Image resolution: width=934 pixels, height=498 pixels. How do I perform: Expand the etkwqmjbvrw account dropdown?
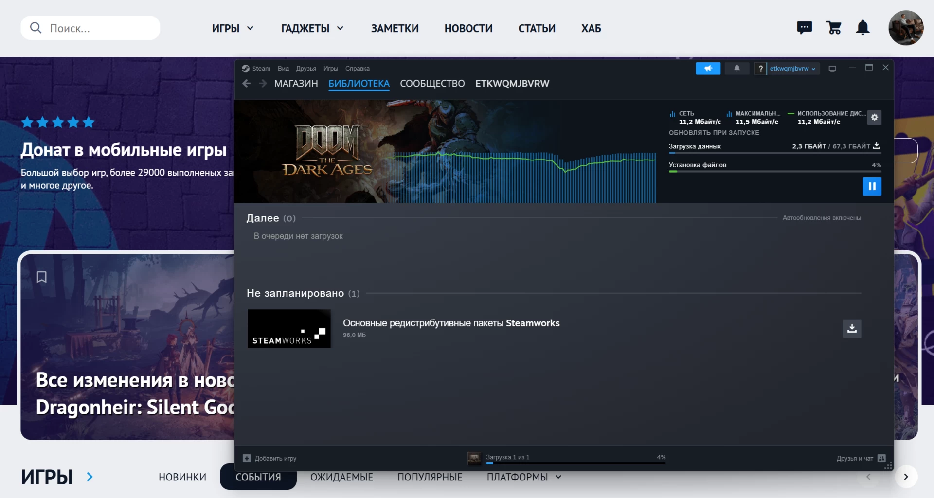pyautogui.click(x=792, y=69)
